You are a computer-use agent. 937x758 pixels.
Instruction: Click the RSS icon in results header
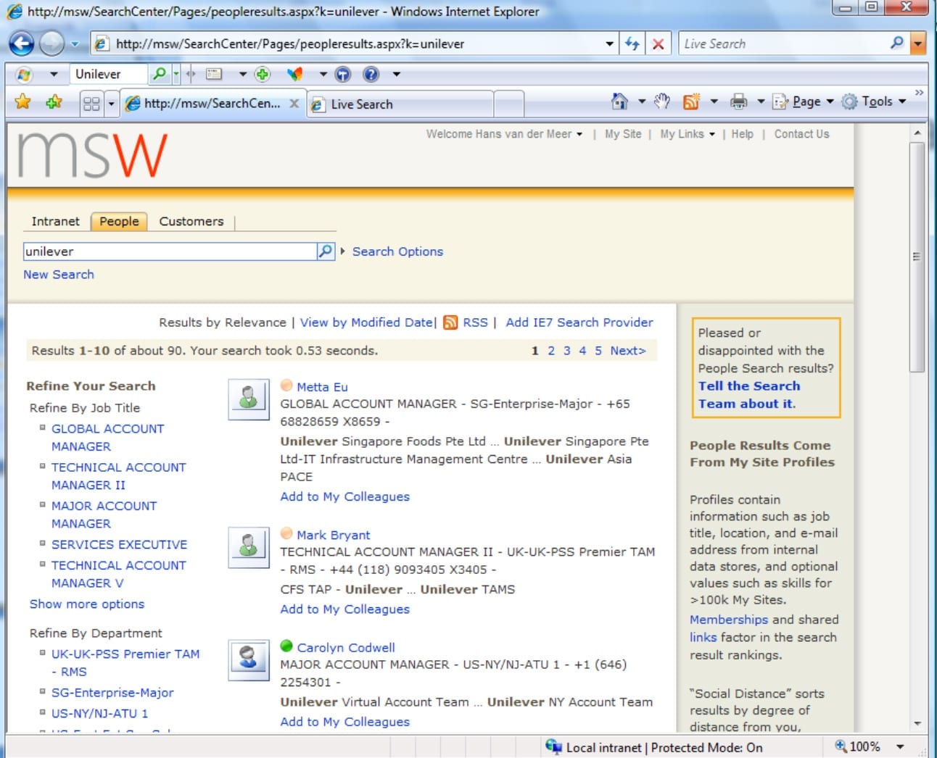tap(450, 322)
